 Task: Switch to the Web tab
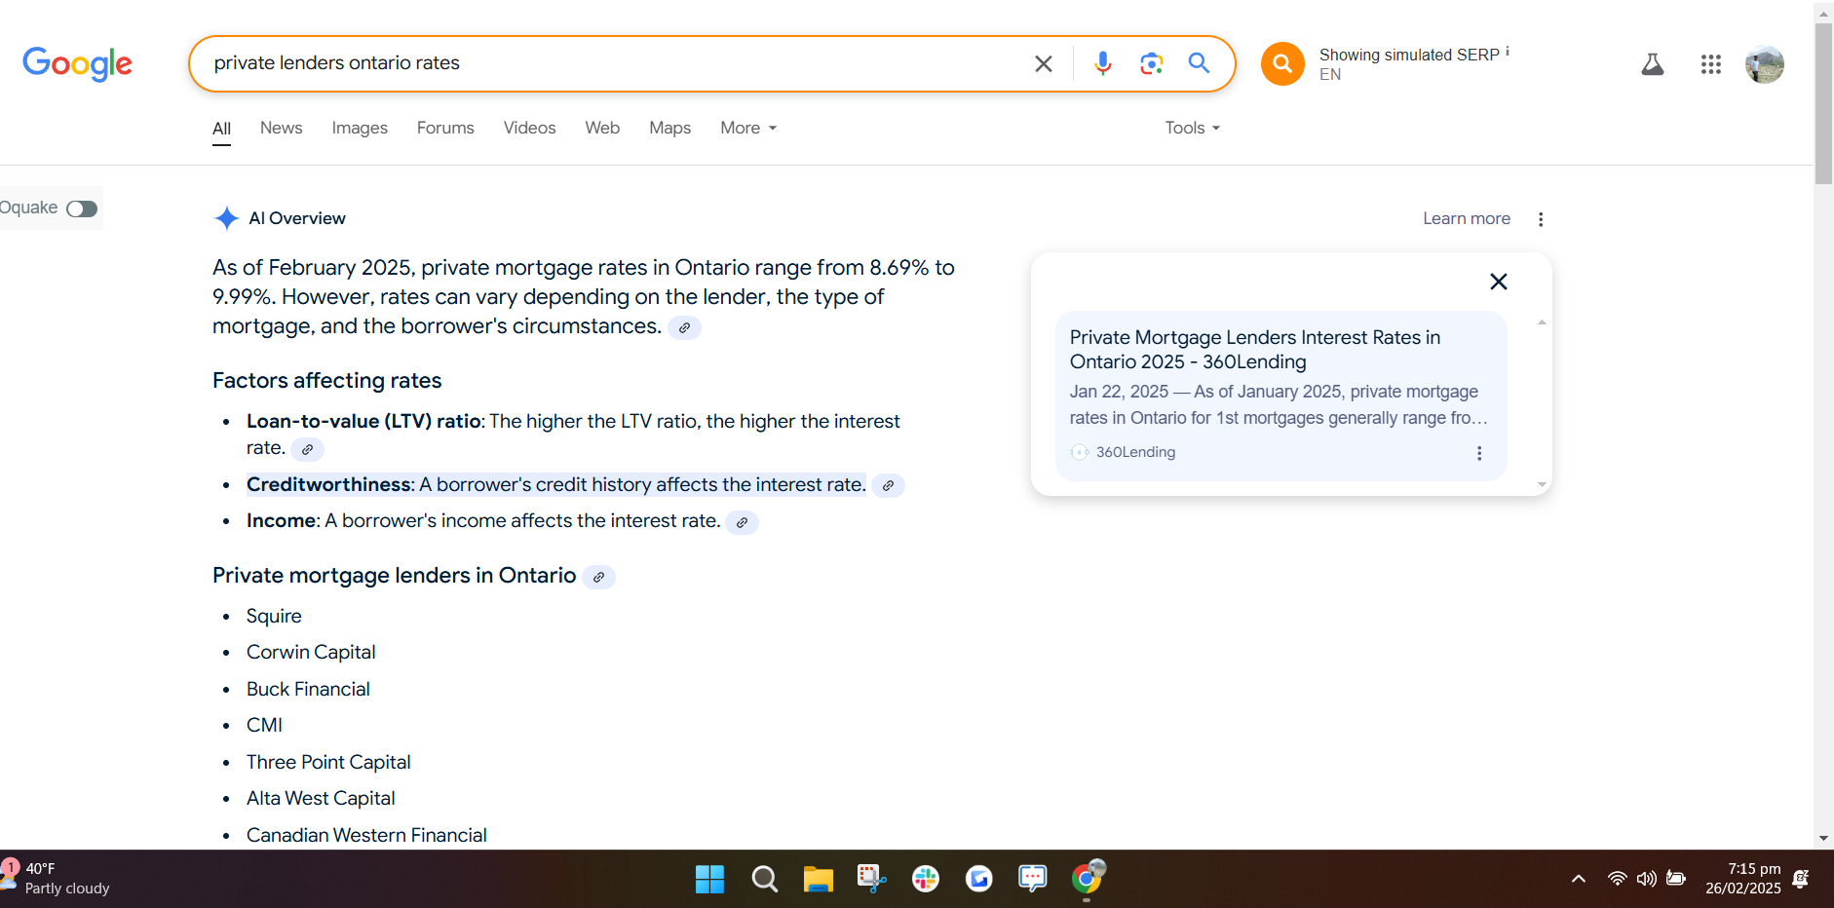tap(602, 128)
